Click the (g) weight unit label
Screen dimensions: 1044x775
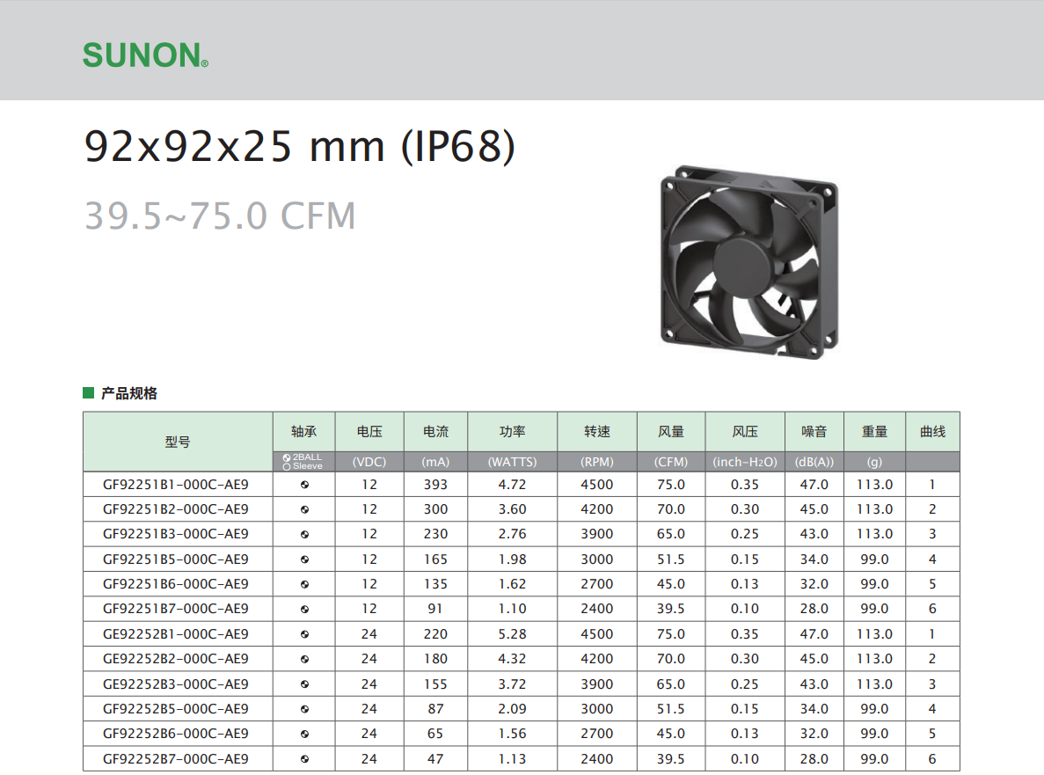point(875,462)
